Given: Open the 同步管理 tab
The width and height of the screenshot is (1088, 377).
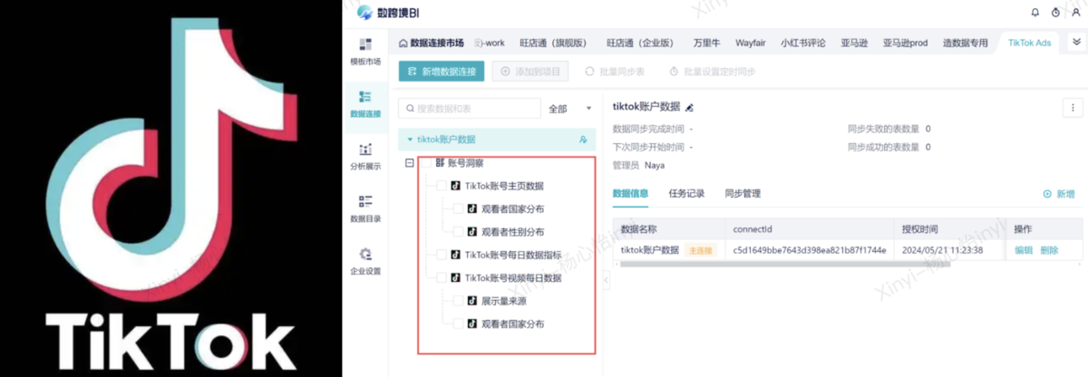Looking at the screenshot, I should [743, 193].
